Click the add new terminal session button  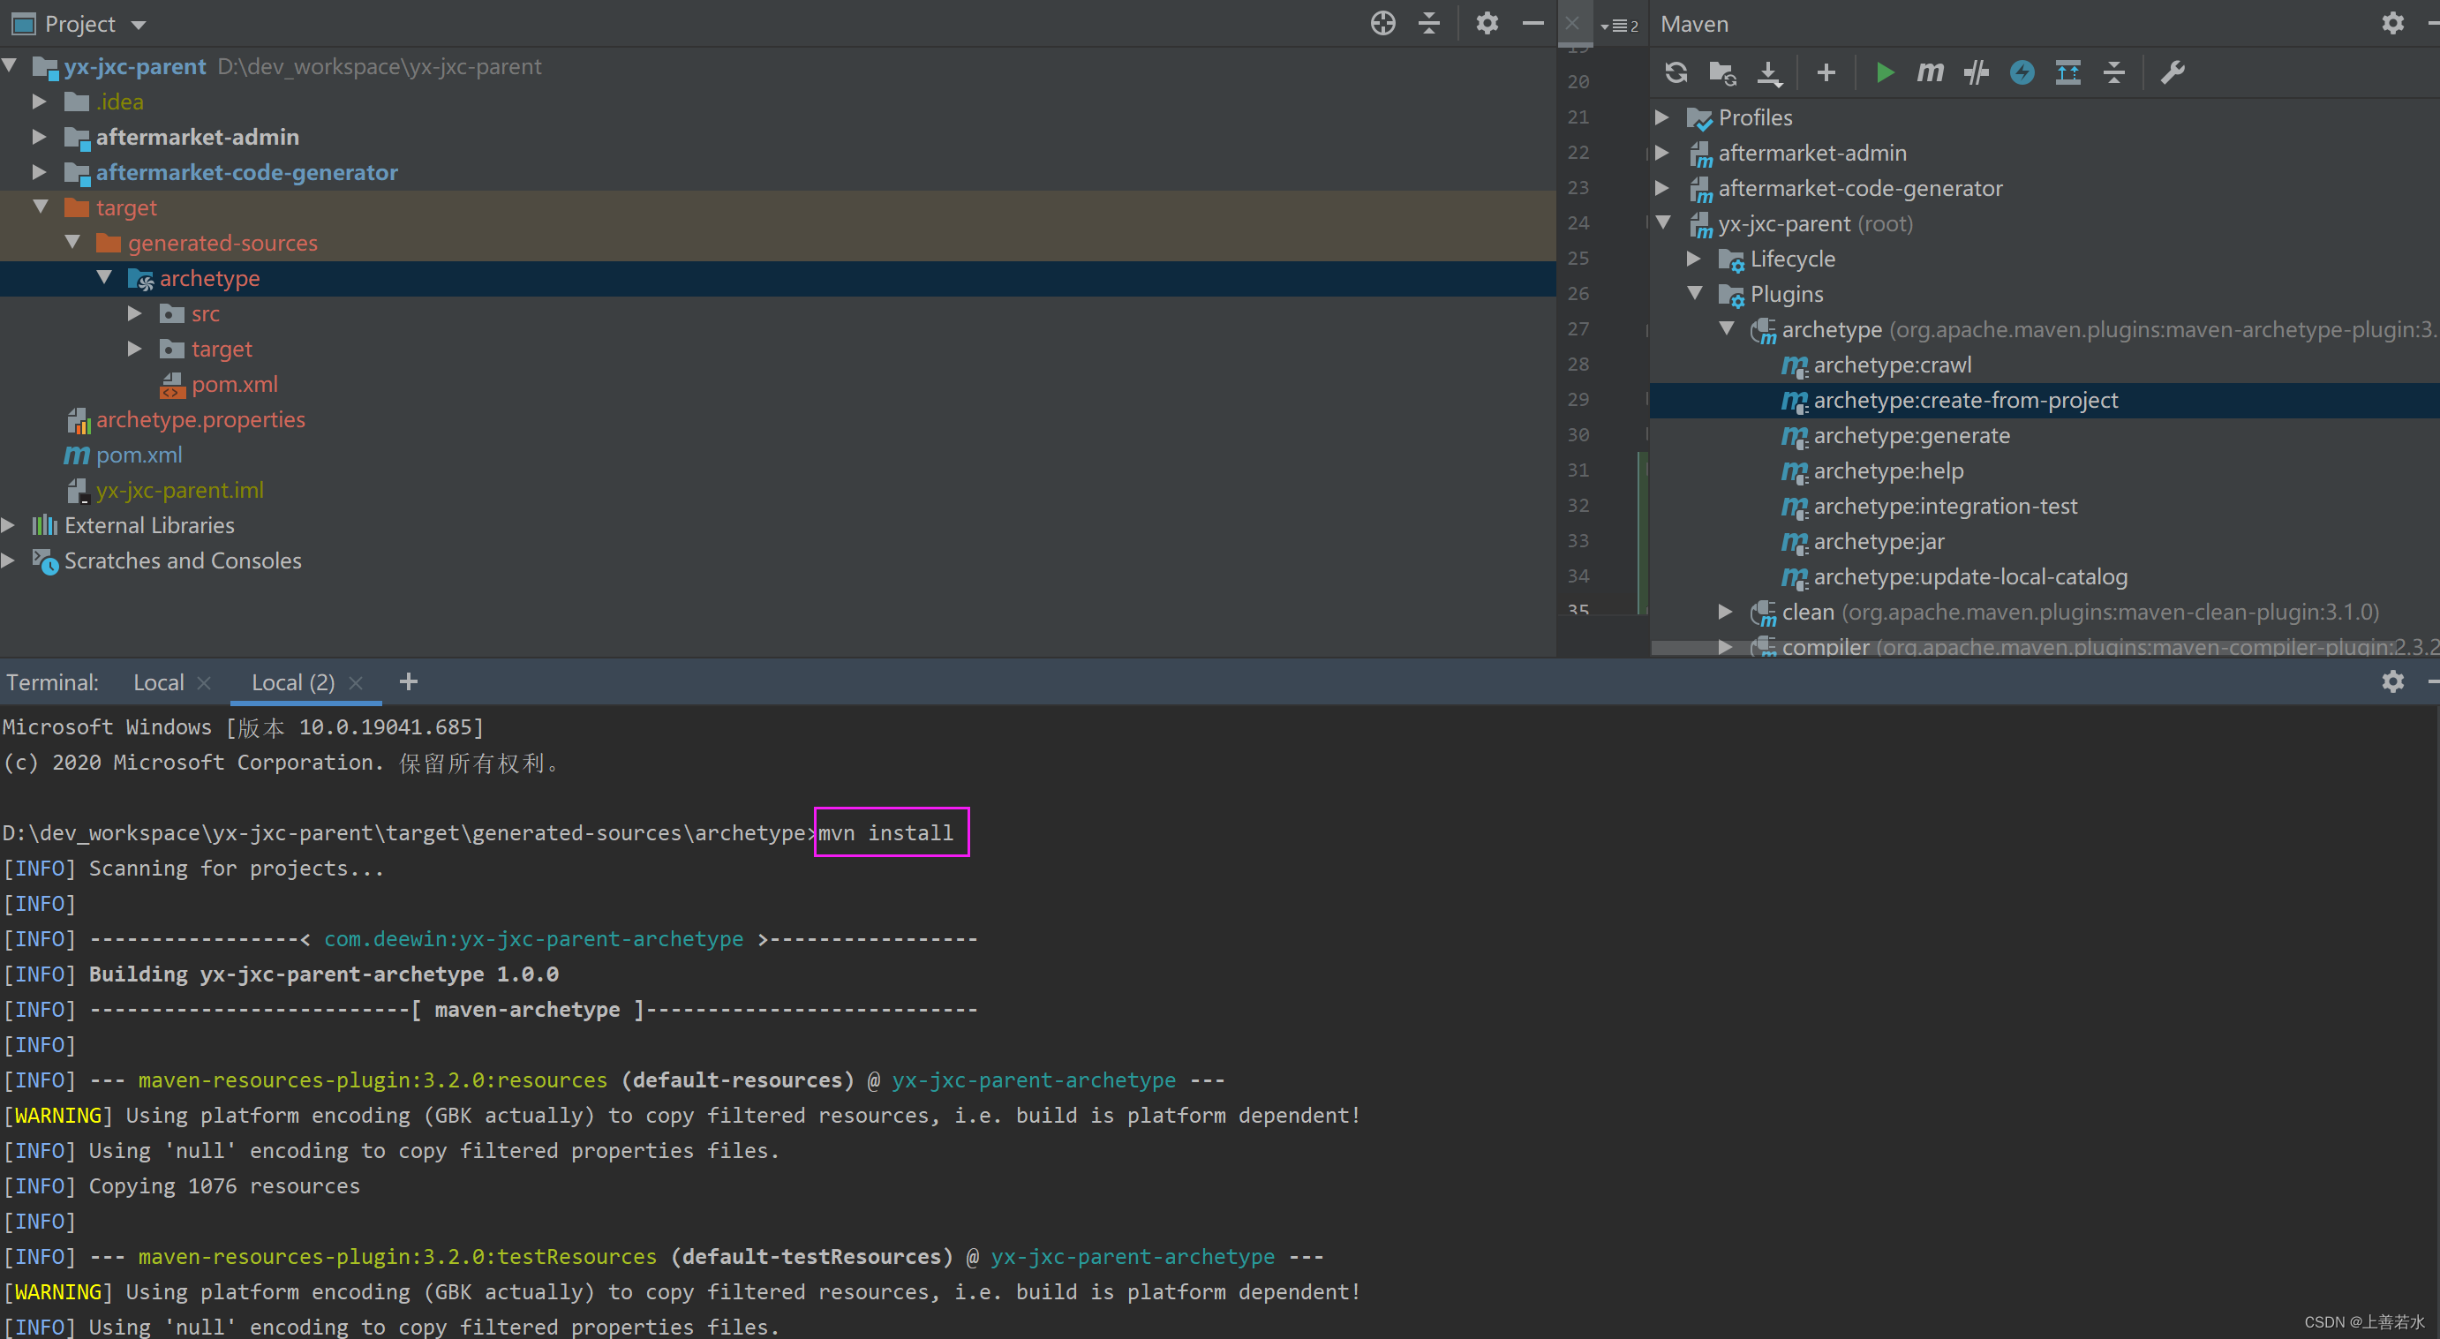pyautogui.click(x=409, y=681)
